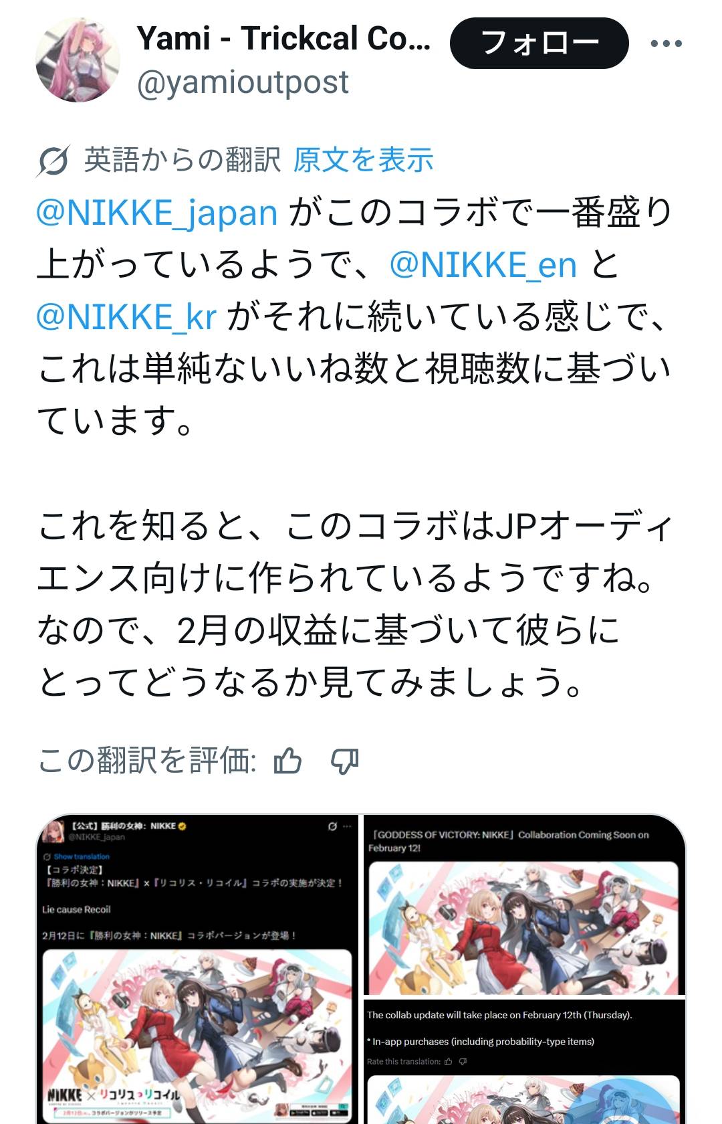Open the @NIKKE_en mention link
Screen dimensions: 722x1124
[483, 264]
